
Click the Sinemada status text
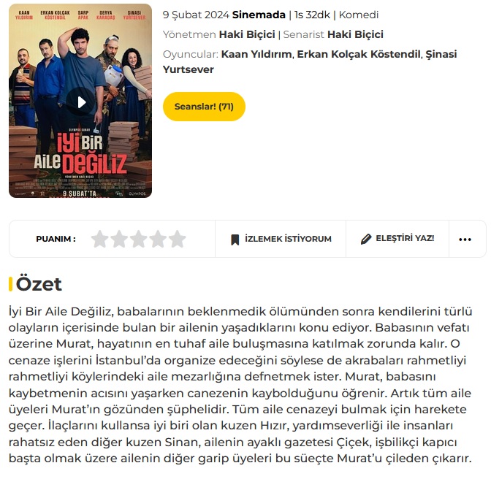point(259,15)
